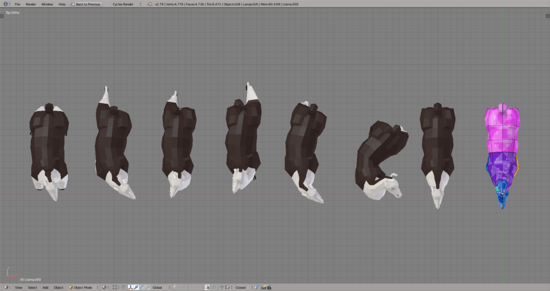
Task: Select the first layer button
Action: (174, 286)
